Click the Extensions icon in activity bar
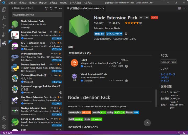Image resolution: width=188 pixels, height=135 pixels. 4,43
